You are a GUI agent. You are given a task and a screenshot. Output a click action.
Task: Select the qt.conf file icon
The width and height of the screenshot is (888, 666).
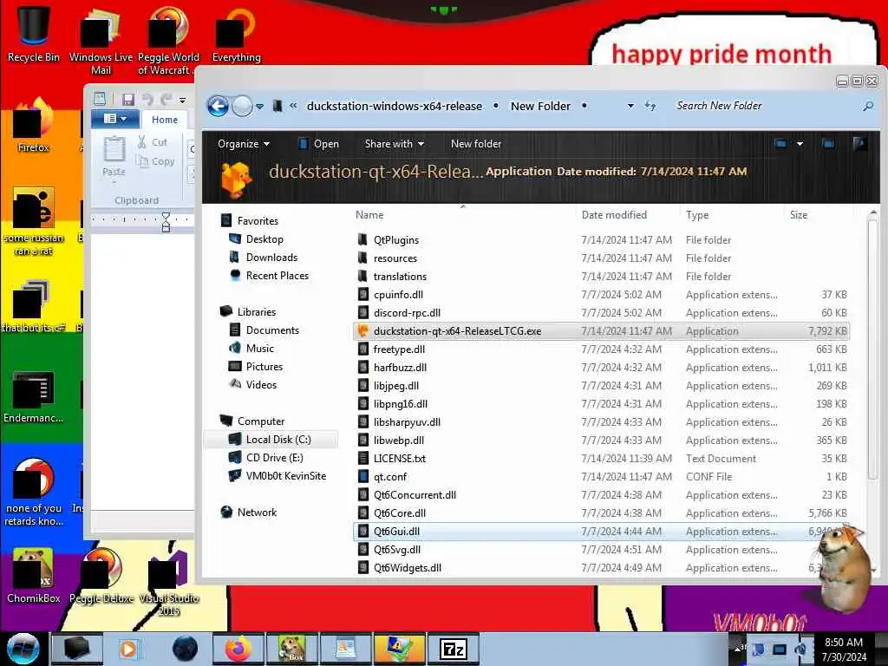pyautogui.click(x=363, y=476)
